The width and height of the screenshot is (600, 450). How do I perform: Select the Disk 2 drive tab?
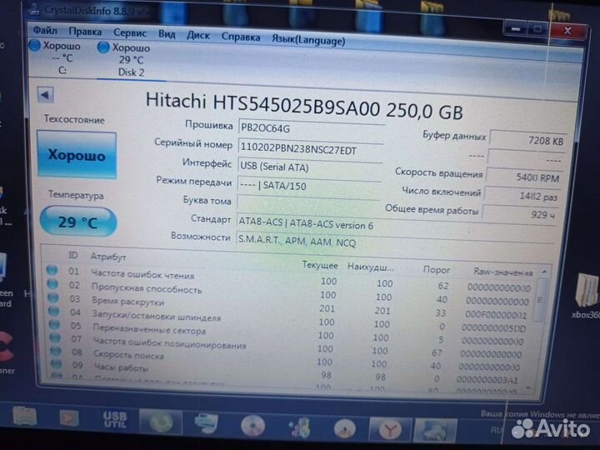pyautogui.click(x=131, y=60)
